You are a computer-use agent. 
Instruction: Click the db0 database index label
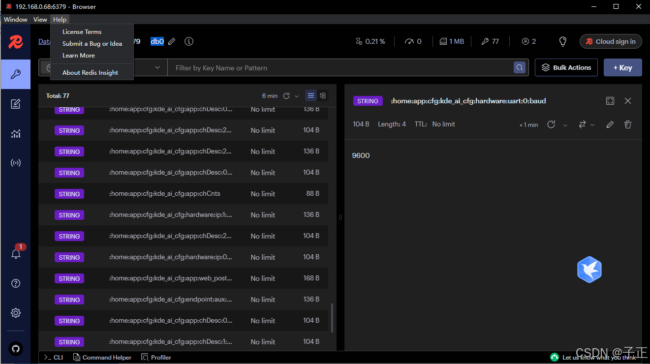(x=157, y=42)
